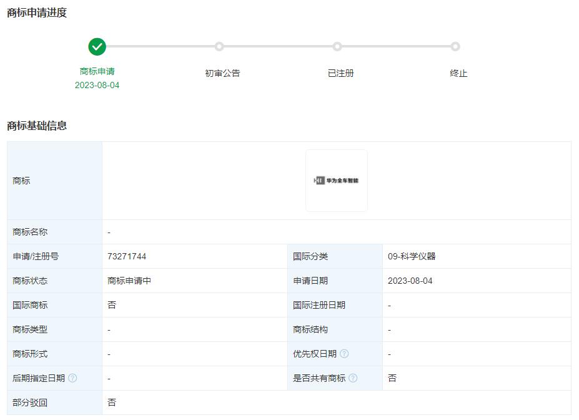Open the 华为全车智能 trademark image thumbnail
This screenshot has height=420, width=579.
coord(336,181)
